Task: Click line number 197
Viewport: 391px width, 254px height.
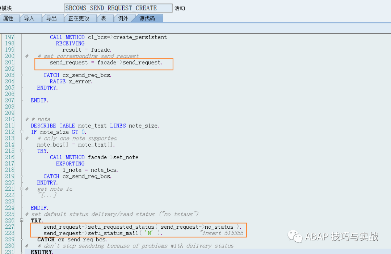Action: [x=10, y=37]
